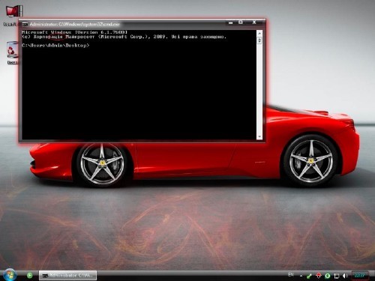Click the console vertical scrollbar thumb

[x=259, y=40]
